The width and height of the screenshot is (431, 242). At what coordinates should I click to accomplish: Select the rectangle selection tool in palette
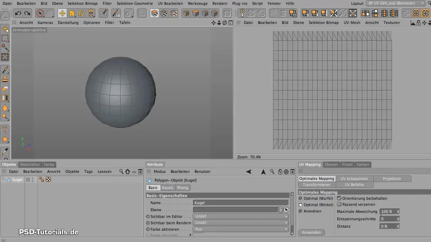point(5,38)
